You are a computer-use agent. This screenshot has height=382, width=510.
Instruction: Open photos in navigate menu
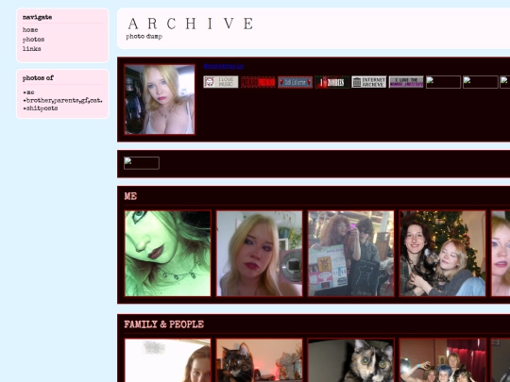pyautogui.click(x=33, y=40)
